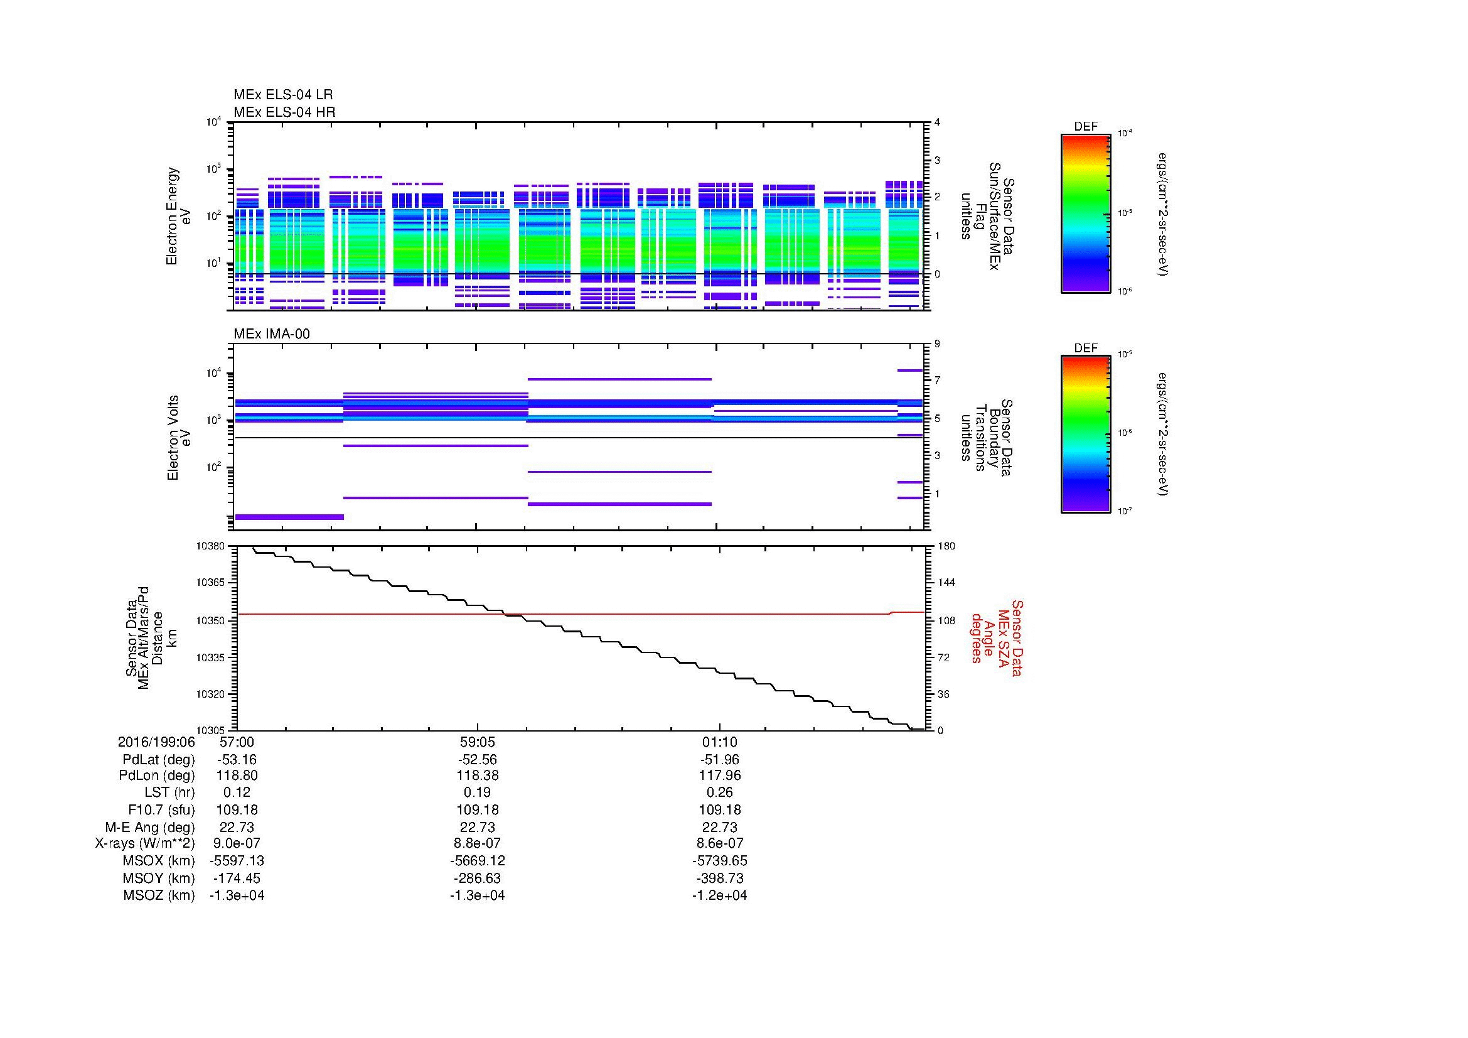Select the 'MEx IMA-00' panel title
This screenshot has height=1038, width=1468.
pos(272,334)
